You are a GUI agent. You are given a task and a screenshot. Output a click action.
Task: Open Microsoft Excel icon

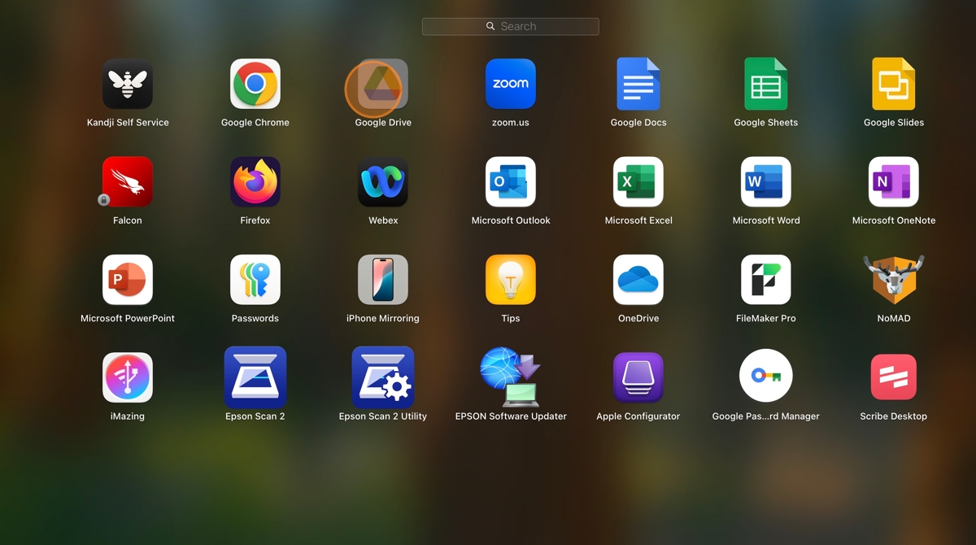click(x=638, y=181)
